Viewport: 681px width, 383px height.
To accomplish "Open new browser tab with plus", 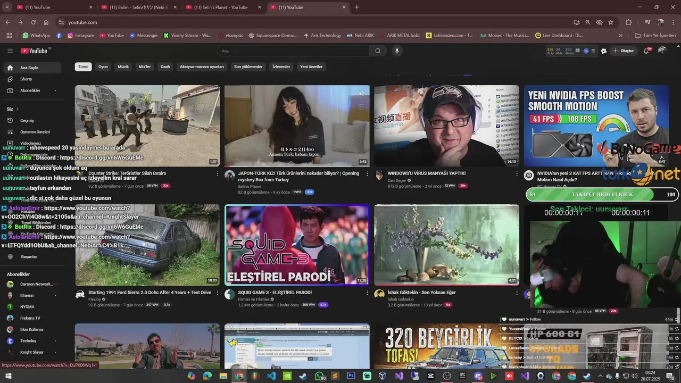I will point(356,7).
